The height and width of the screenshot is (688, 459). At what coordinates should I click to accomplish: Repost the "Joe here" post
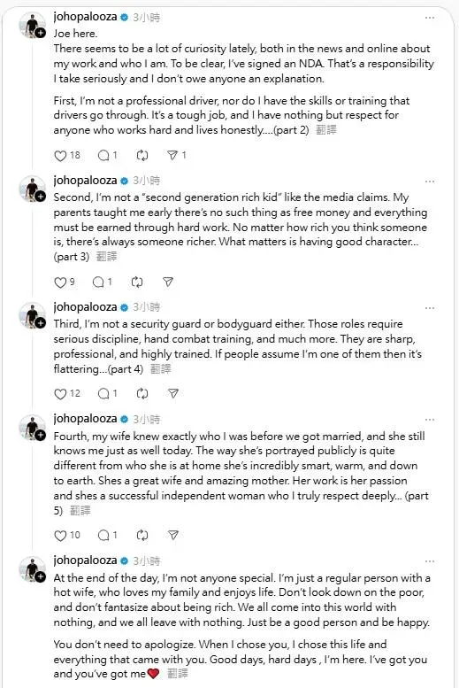142,155
